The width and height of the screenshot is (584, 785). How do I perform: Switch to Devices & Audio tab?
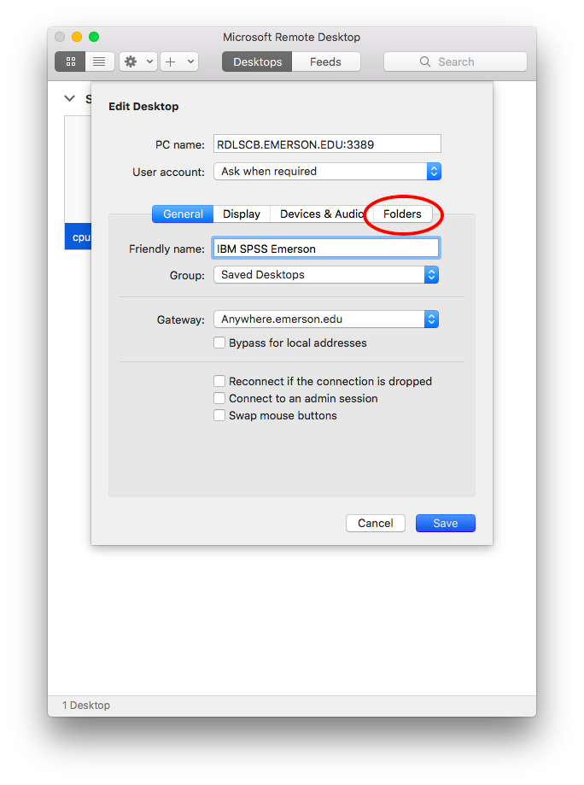(322, 214)
